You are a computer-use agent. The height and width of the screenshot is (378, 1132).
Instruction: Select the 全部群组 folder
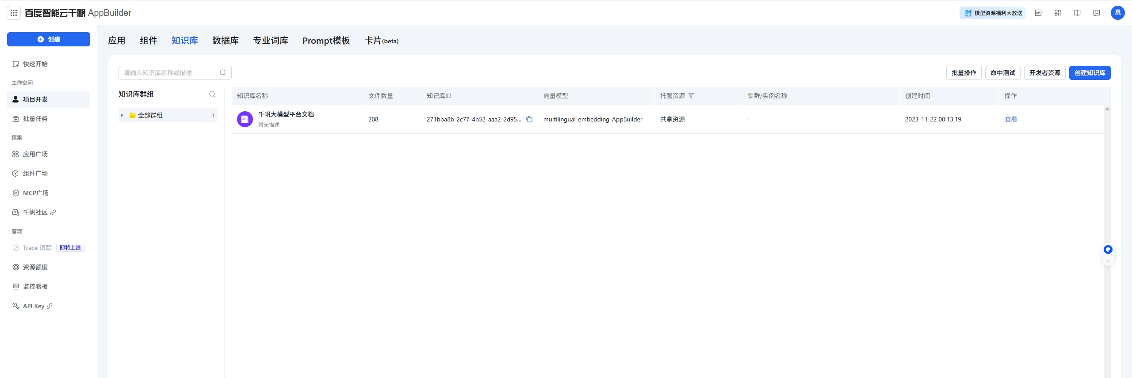[168, 115]
